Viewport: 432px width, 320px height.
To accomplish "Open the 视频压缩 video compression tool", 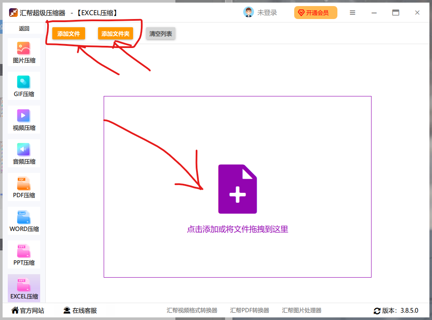I will click(24, 120).
